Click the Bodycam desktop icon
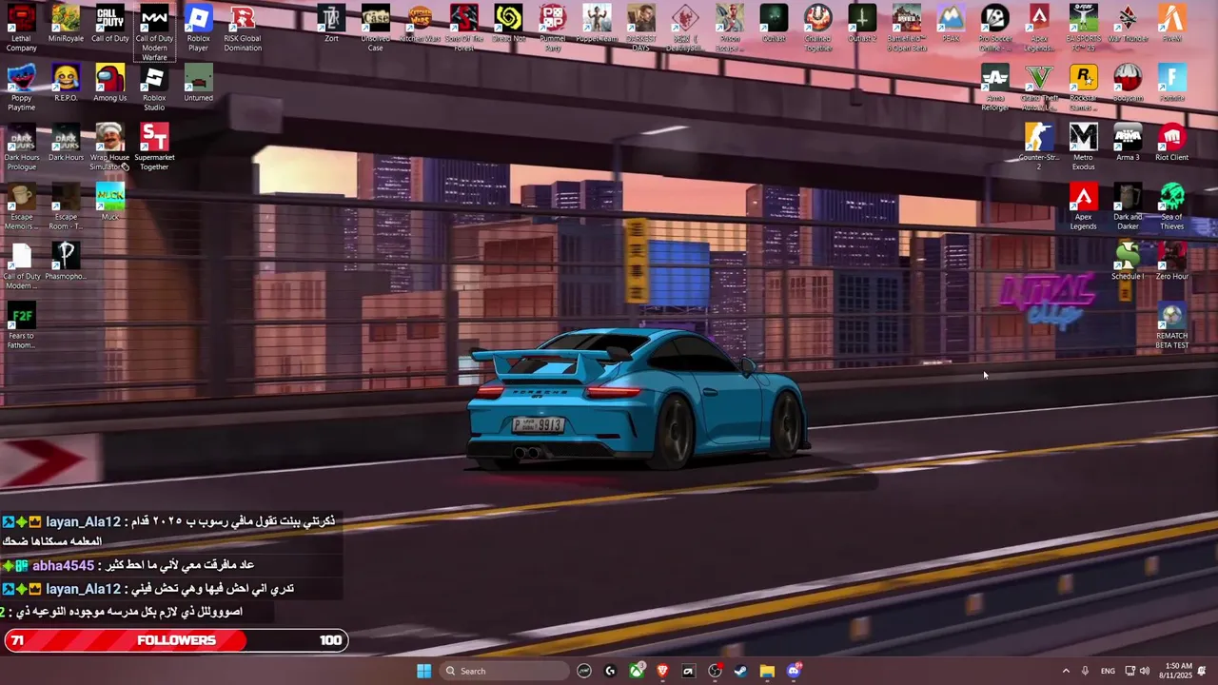Viewport: 1218px width, 685px height. click(1128, 83)
